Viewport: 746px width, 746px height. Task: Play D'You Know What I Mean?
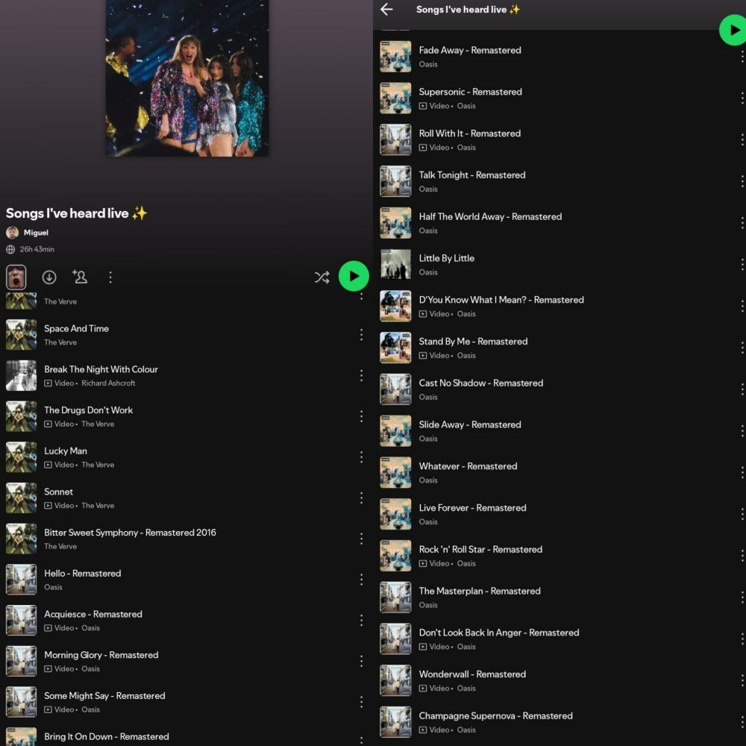[559, 307]
